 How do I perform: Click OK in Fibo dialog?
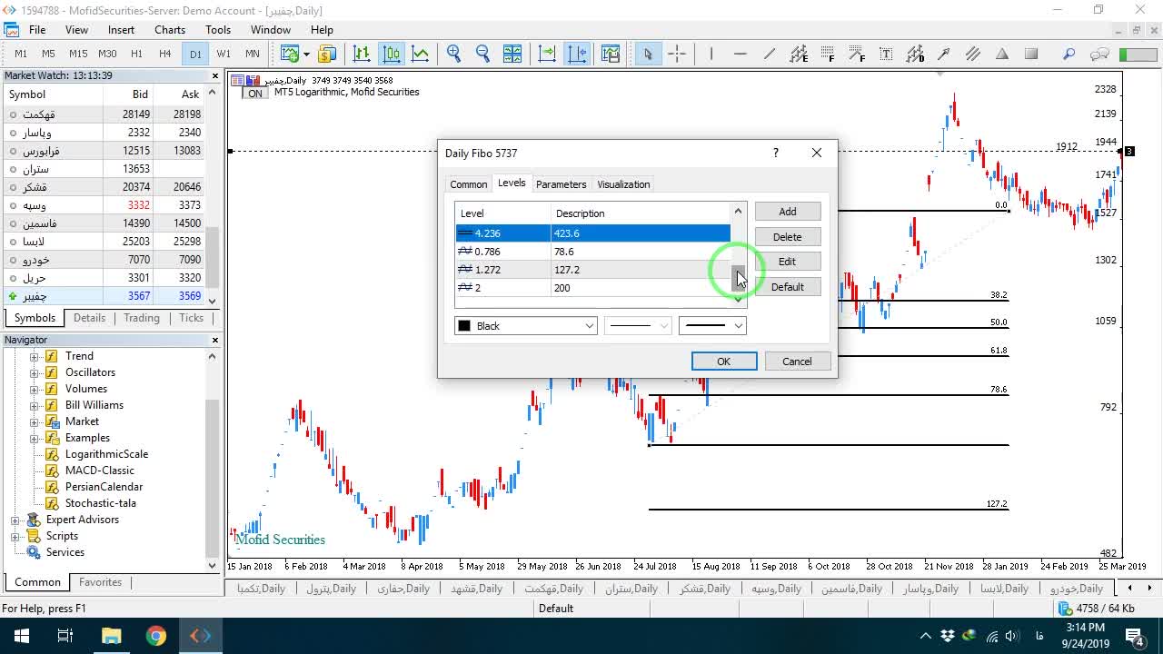(724, 362)
